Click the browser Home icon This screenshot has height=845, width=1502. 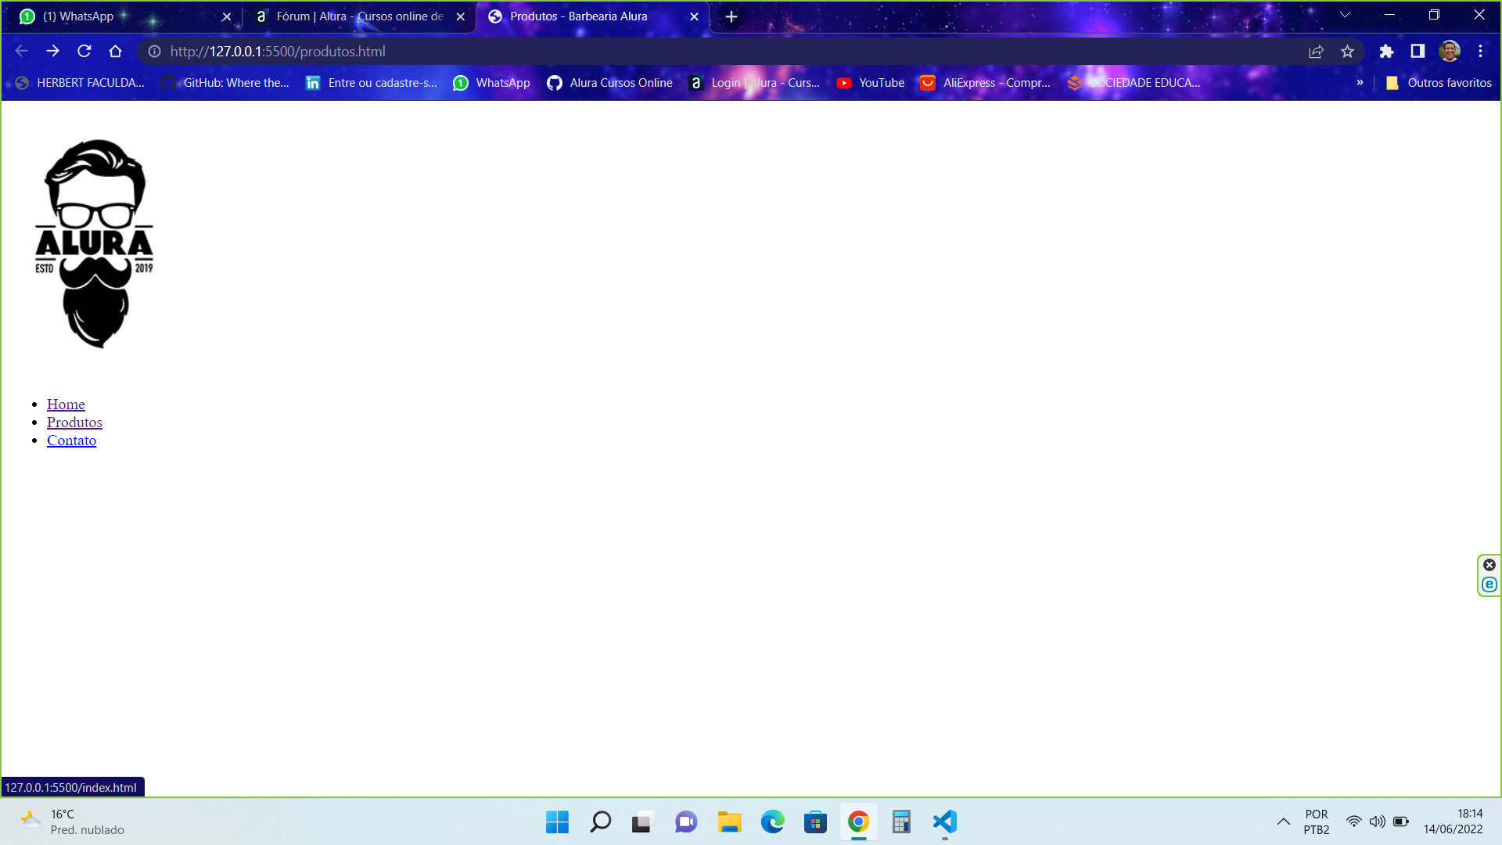[116, 52]
